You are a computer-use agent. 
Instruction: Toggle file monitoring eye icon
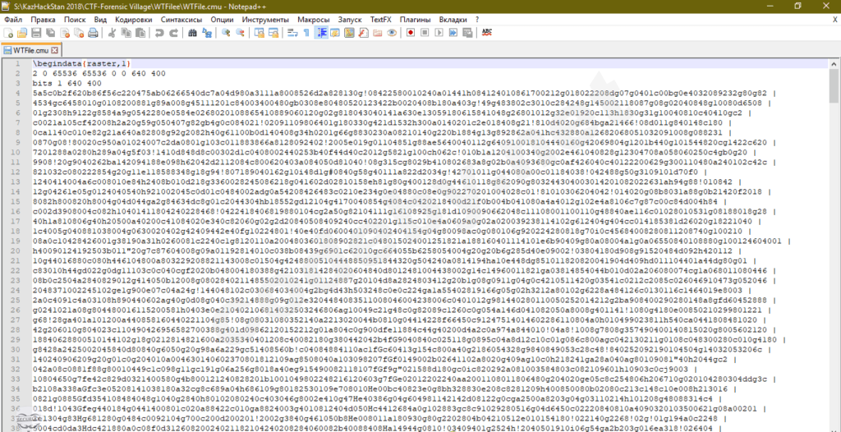pyautogui.click(x=392, y=33)
